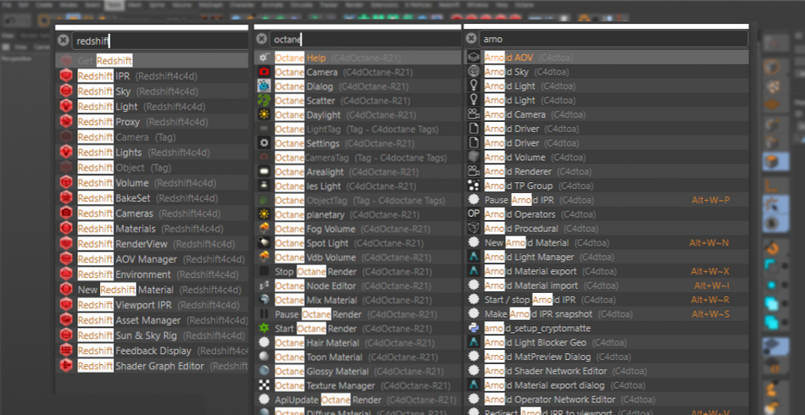This screenshot has height=415, width=805.
Task: Choose Redshift BakeSet entry
Action: point(152,198)
